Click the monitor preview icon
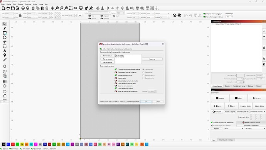Image resolution: width=266 pixels, height=150 pixels. pos(81,8)
